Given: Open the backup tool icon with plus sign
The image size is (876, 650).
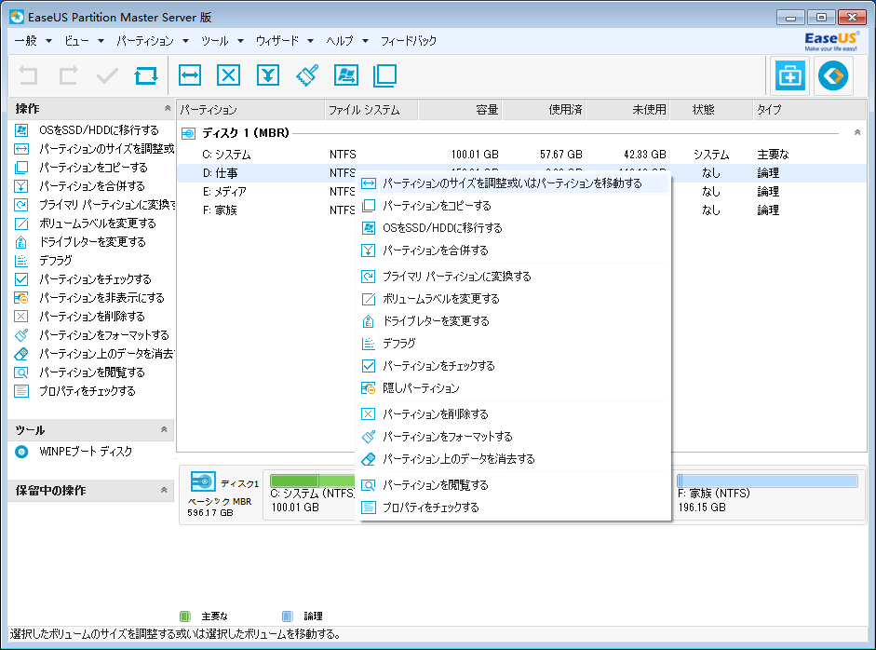Looking at the screenshot, I should 790,75.
